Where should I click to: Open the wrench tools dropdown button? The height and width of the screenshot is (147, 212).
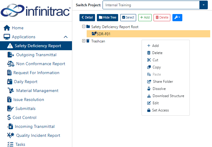[x=177, y=18]
